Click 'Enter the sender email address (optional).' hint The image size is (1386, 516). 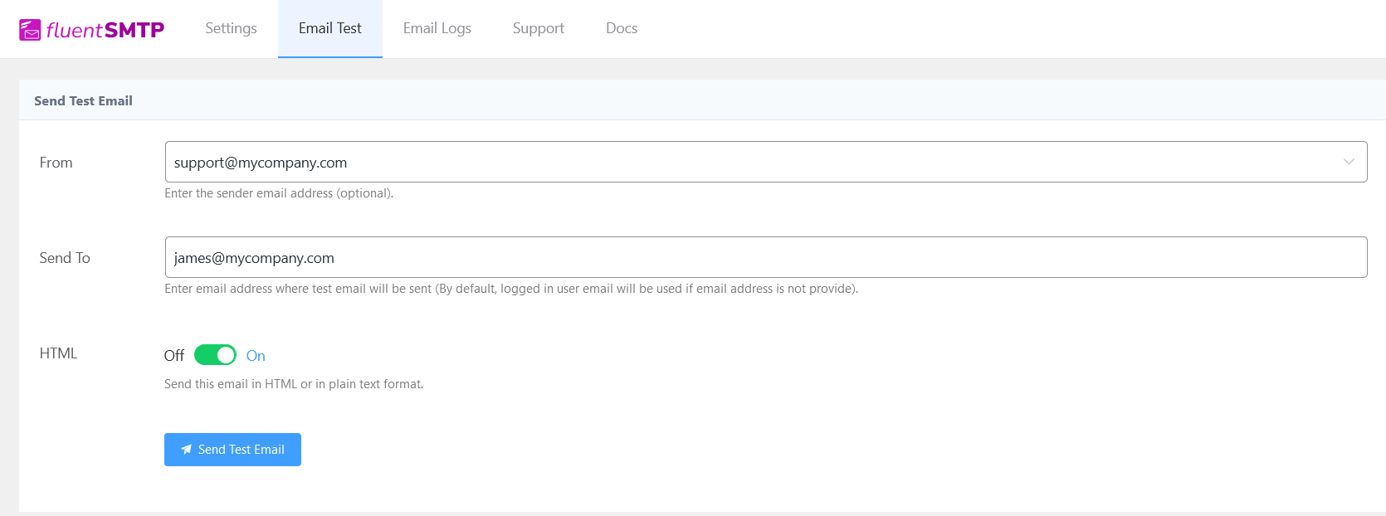point(279,193)
